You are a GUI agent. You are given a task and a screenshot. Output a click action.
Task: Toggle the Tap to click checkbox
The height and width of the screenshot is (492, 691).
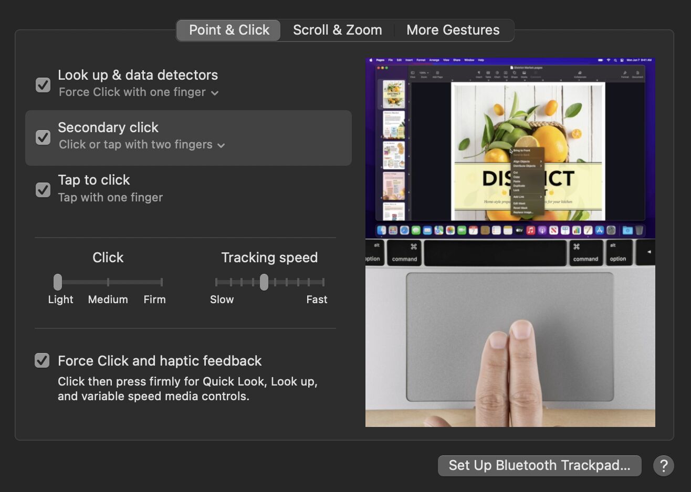pos(43,189)
